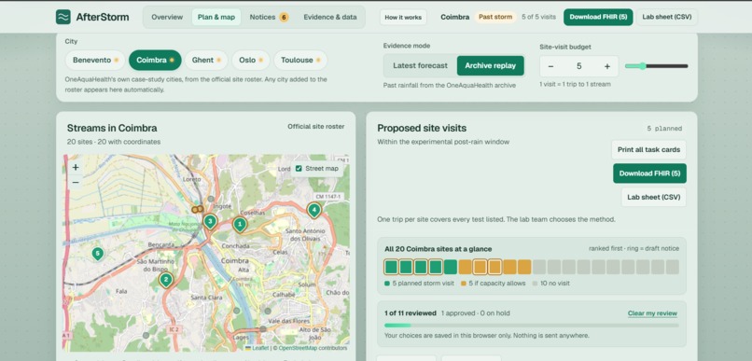The height and width of the screenshot is (361, 752).
Task: Increase the site-visit budget with plus
Action: pos(607,66)
